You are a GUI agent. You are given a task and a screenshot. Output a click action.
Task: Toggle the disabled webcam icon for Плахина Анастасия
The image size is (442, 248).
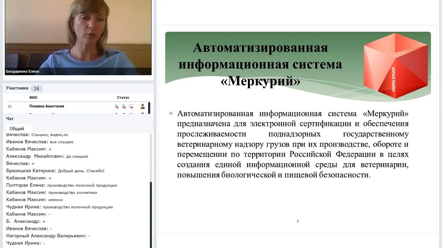pos(124,106)
